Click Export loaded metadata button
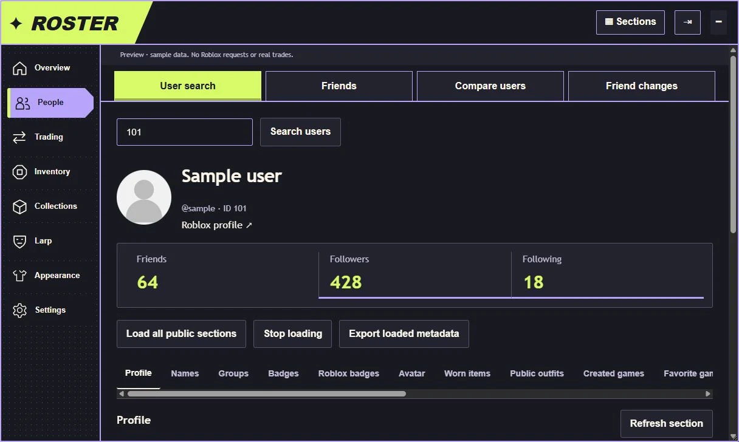739x442 pixels. (404, 334)
